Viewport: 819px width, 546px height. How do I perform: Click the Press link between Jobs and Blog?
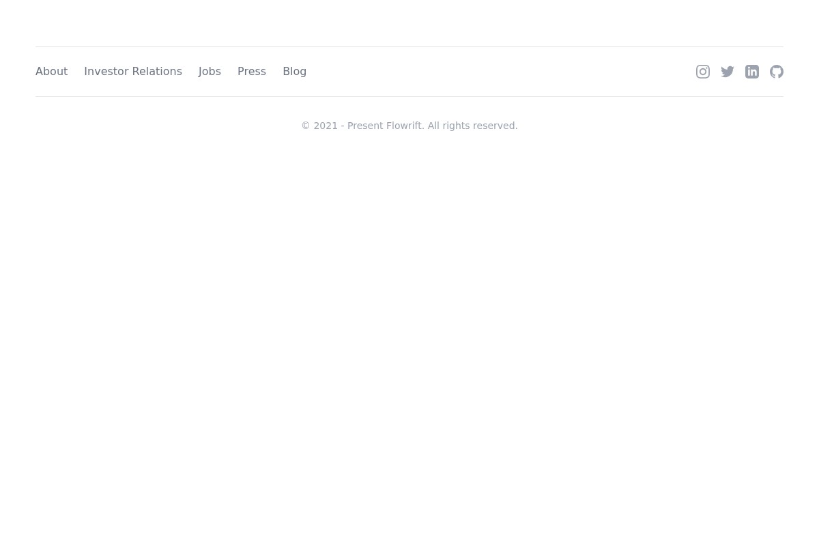click(x=251, y=71)
